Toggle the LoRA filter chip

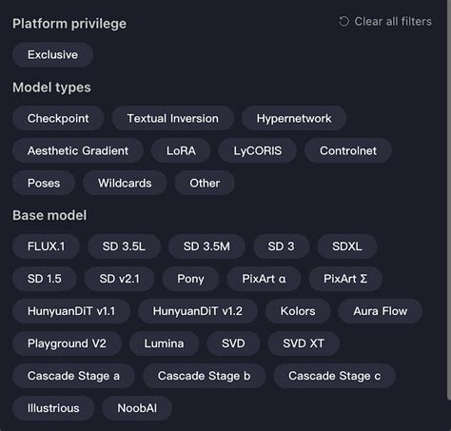coord(181,150)
